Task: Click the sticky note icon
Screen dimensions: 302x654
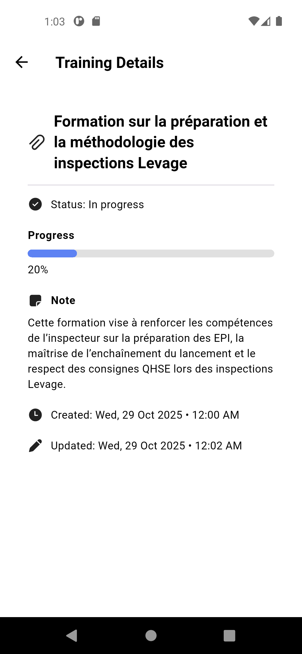Action: pos(36,300)
